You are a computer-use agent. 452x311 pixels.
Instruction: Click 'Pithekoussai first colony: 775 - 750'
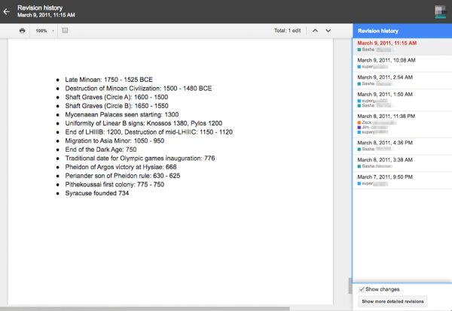pos(115,185)
